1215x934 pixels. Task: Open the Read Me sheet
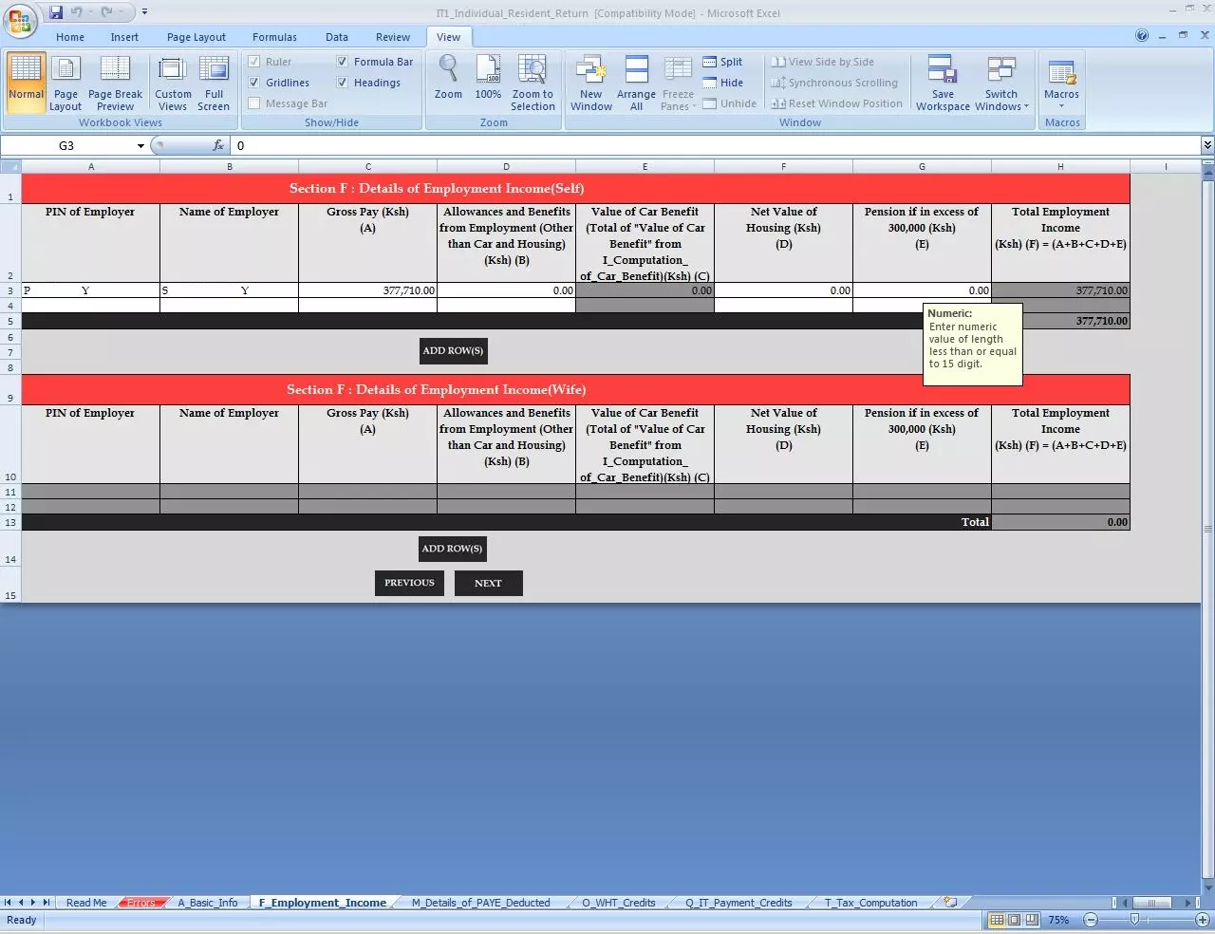pyautogui.click(x=86, y=903)
